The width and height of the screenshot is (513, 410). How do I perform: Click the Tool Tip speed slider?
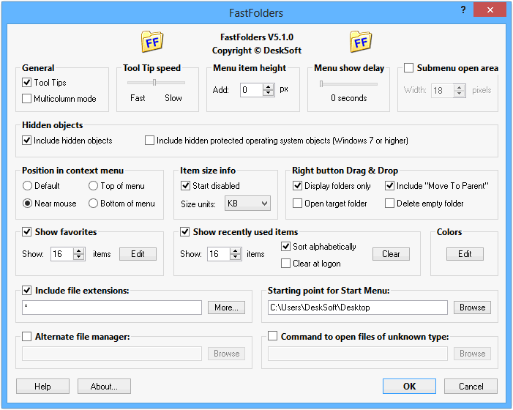coord(156,83)
